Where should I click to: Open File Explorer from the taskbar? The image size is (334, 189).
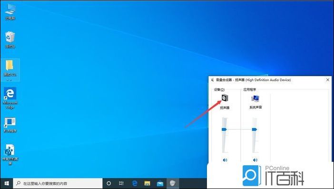pos(147,183)
